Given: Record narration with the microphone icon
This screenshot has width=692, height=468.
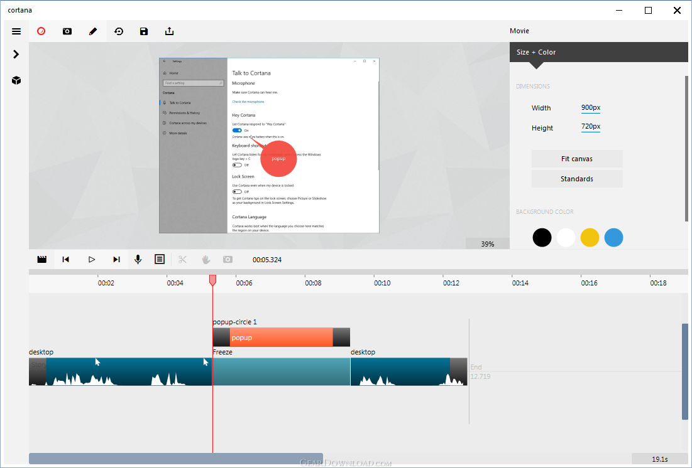Looking at the screenshot, I should 138,260.
